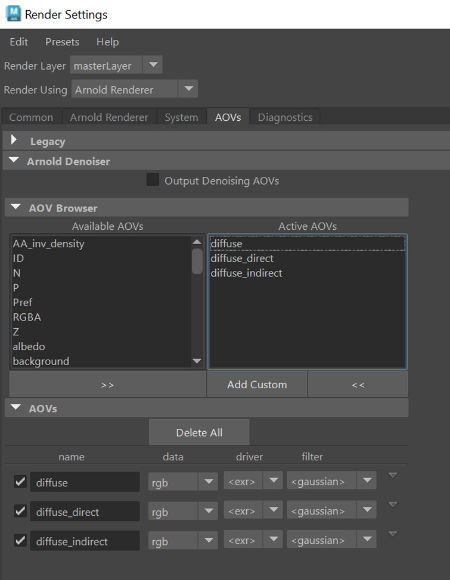Expand the Legacy section

[x=15, y=141]
